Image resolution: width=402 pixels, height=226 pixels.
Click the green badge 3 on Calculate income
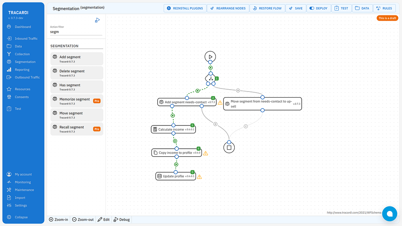click(x=192, y=125)
